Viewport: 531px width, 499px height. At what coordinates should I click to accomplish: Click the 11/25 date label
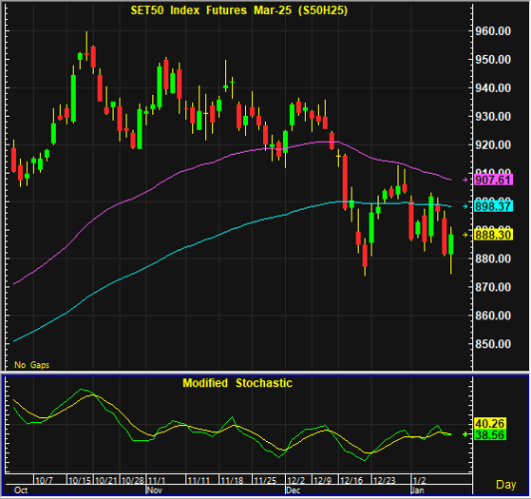tap(265, 480)
